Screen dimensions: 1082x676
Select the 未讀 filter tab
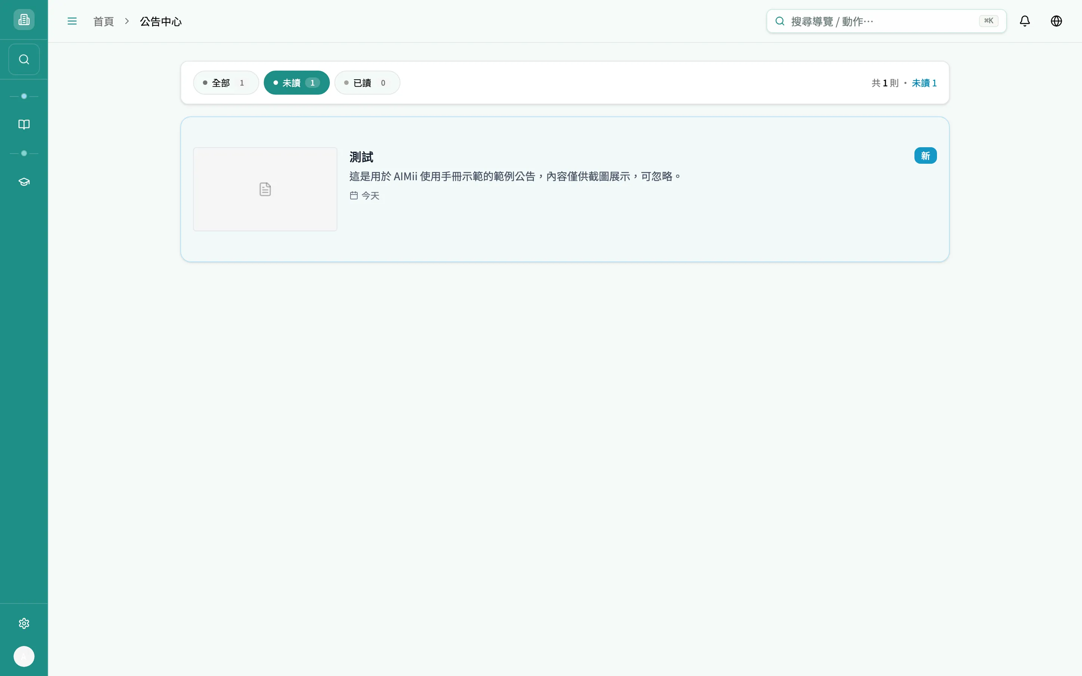tap(296, 83)
